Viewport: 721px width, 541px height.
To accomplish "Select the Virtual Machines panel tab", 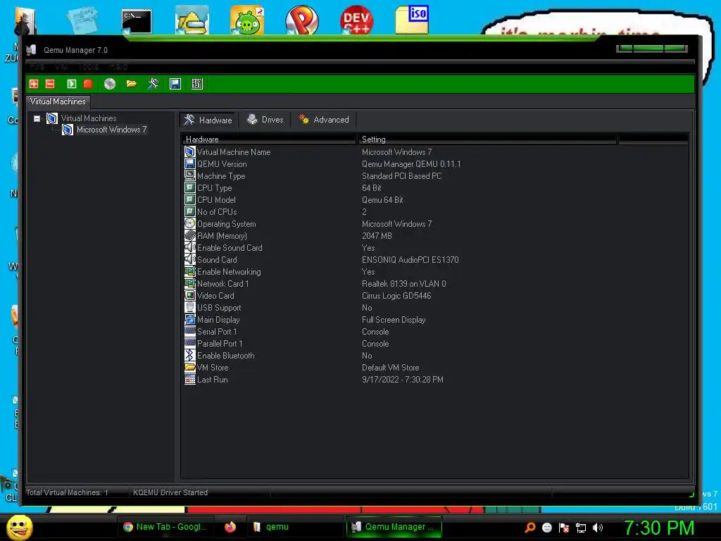I will [x=58, y=101].
